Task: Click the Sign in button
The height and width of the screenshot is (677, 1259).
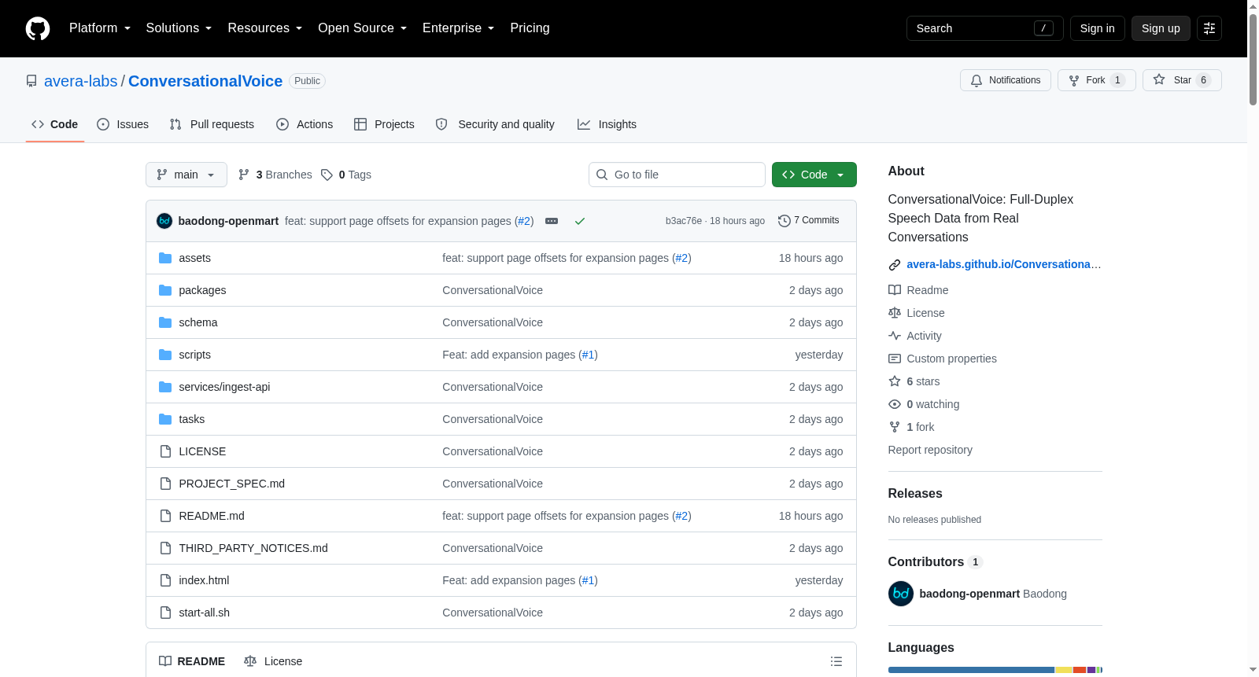Action: 1098,28
